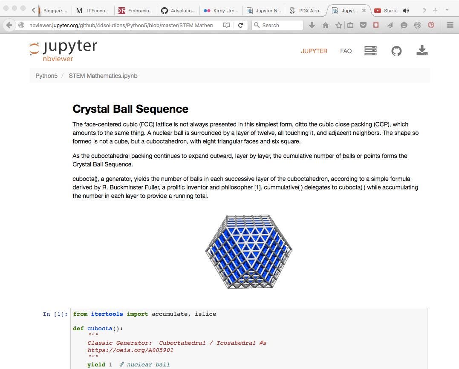Open the Firefox hamburger menu
The image size is (459, 369).
click(x=450, y=25)
